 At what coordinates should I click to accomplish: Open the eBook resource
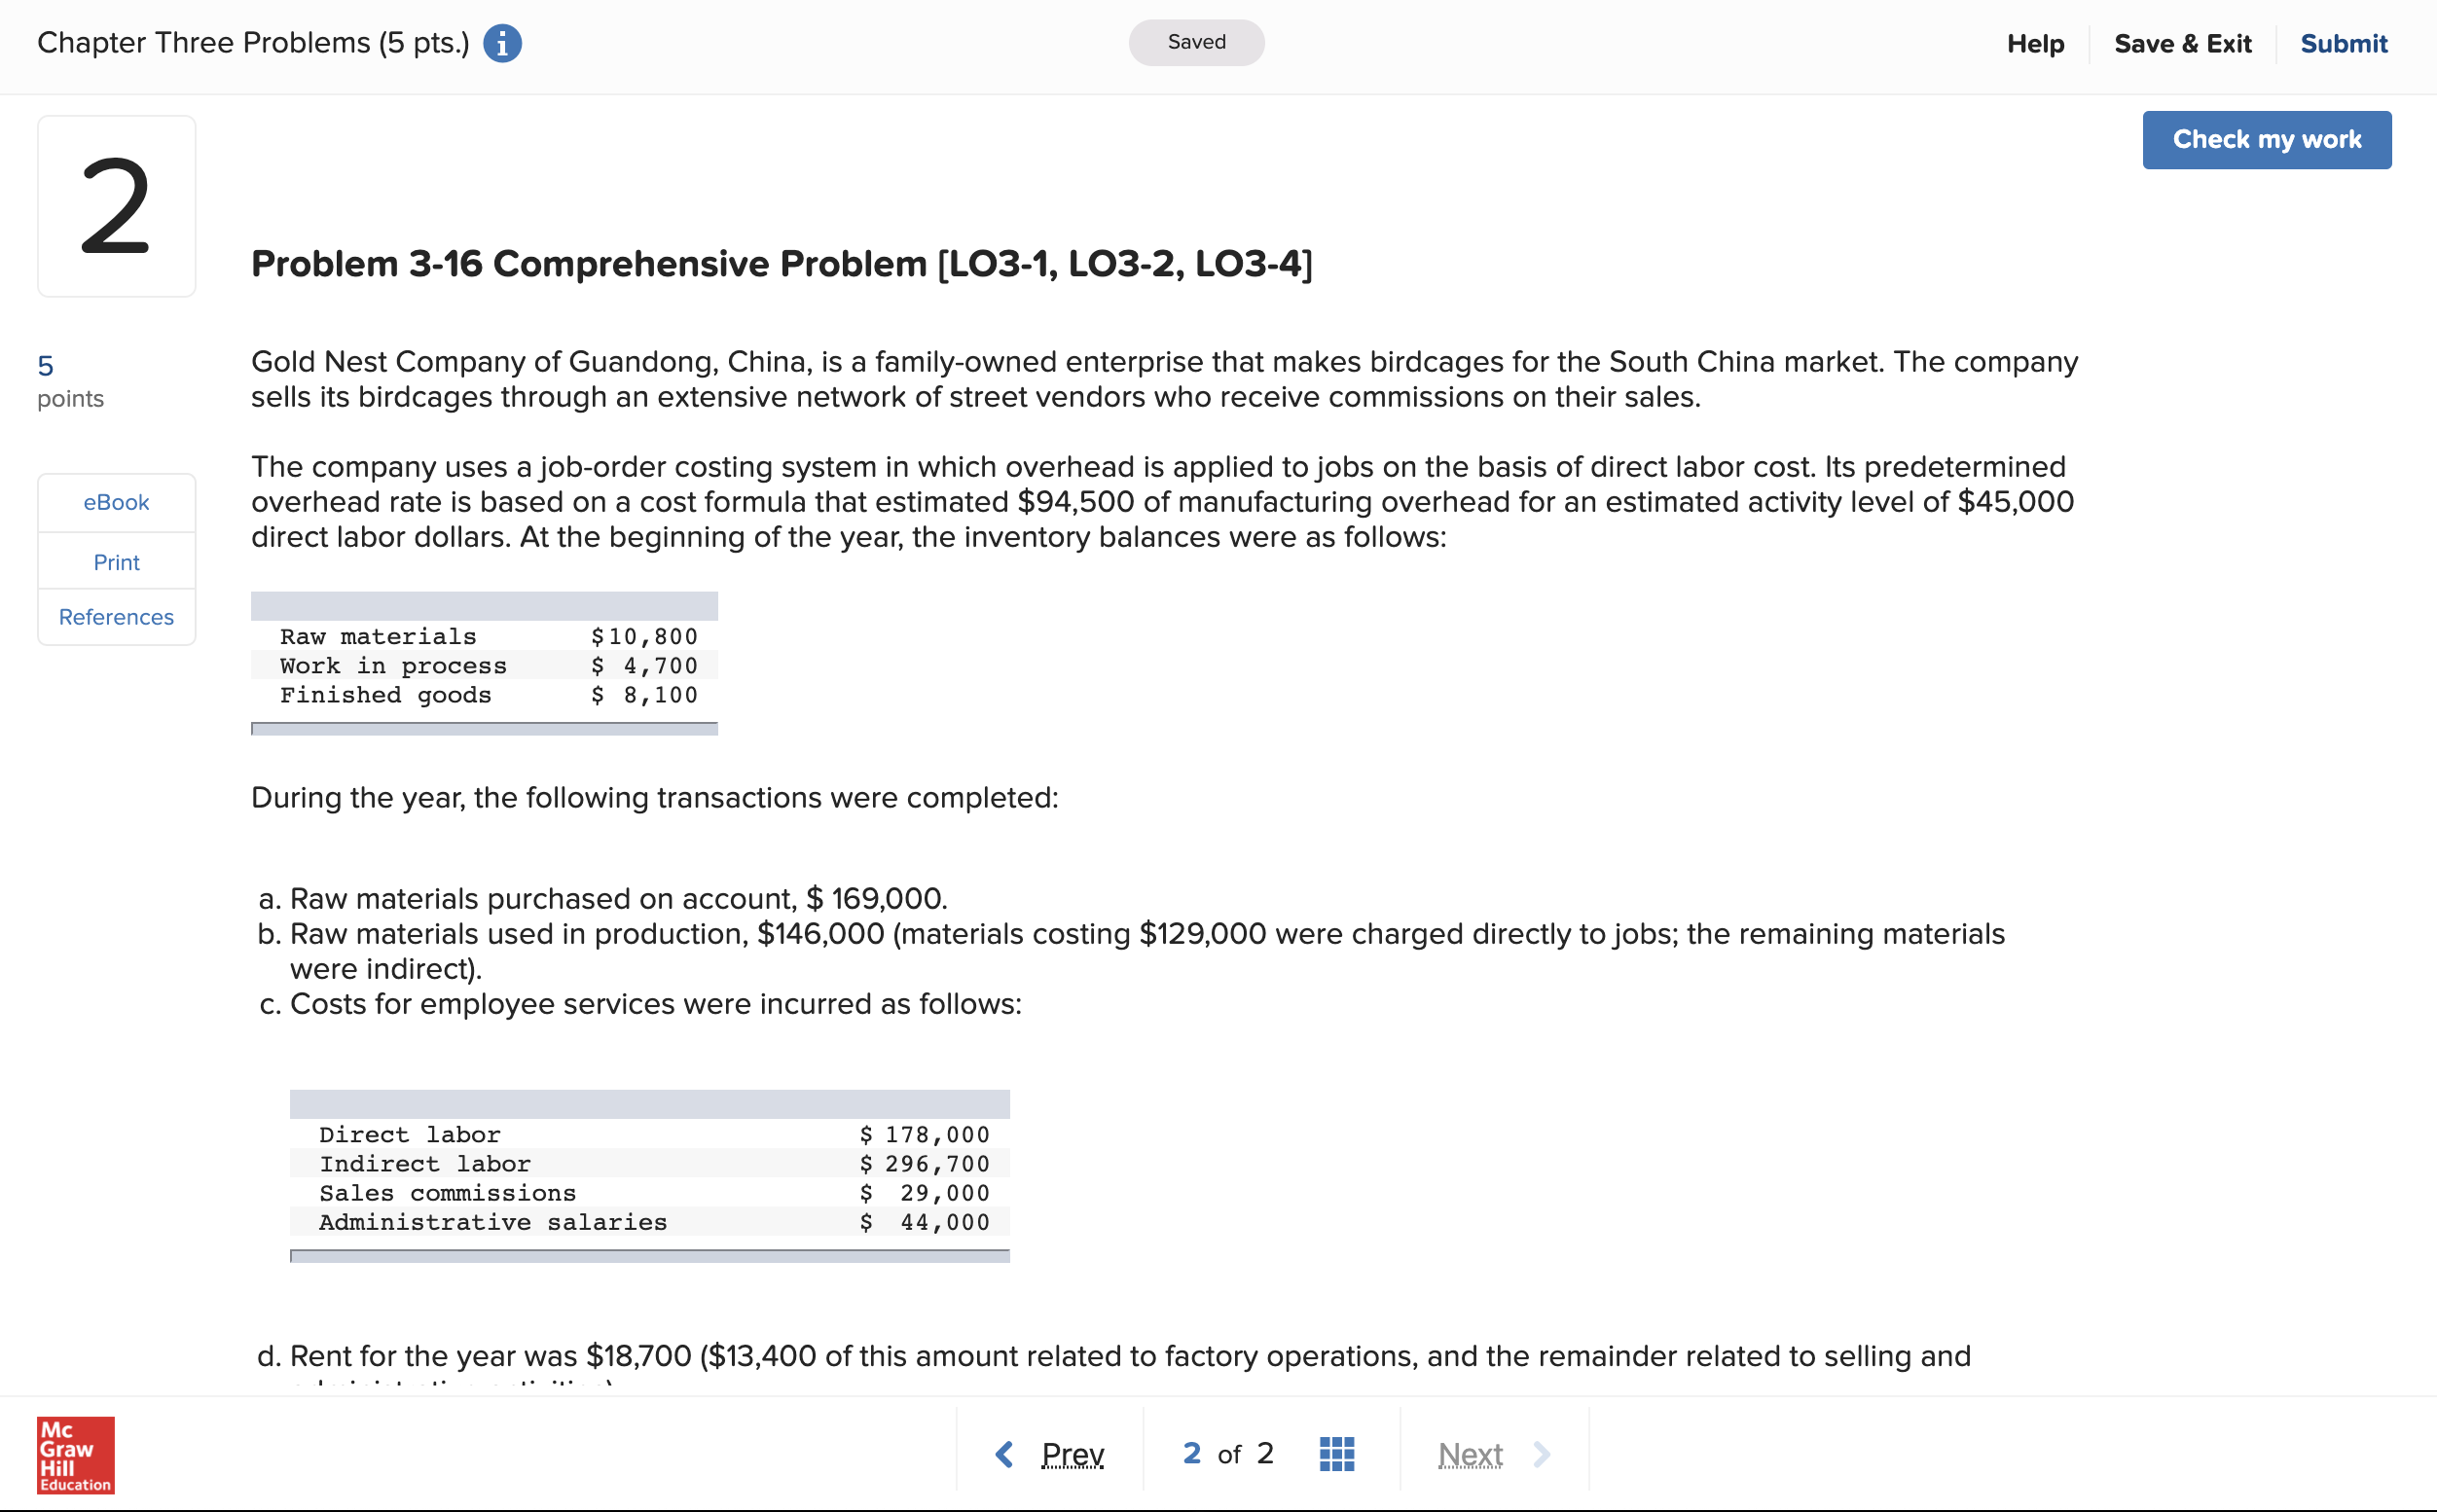(116, 502)
